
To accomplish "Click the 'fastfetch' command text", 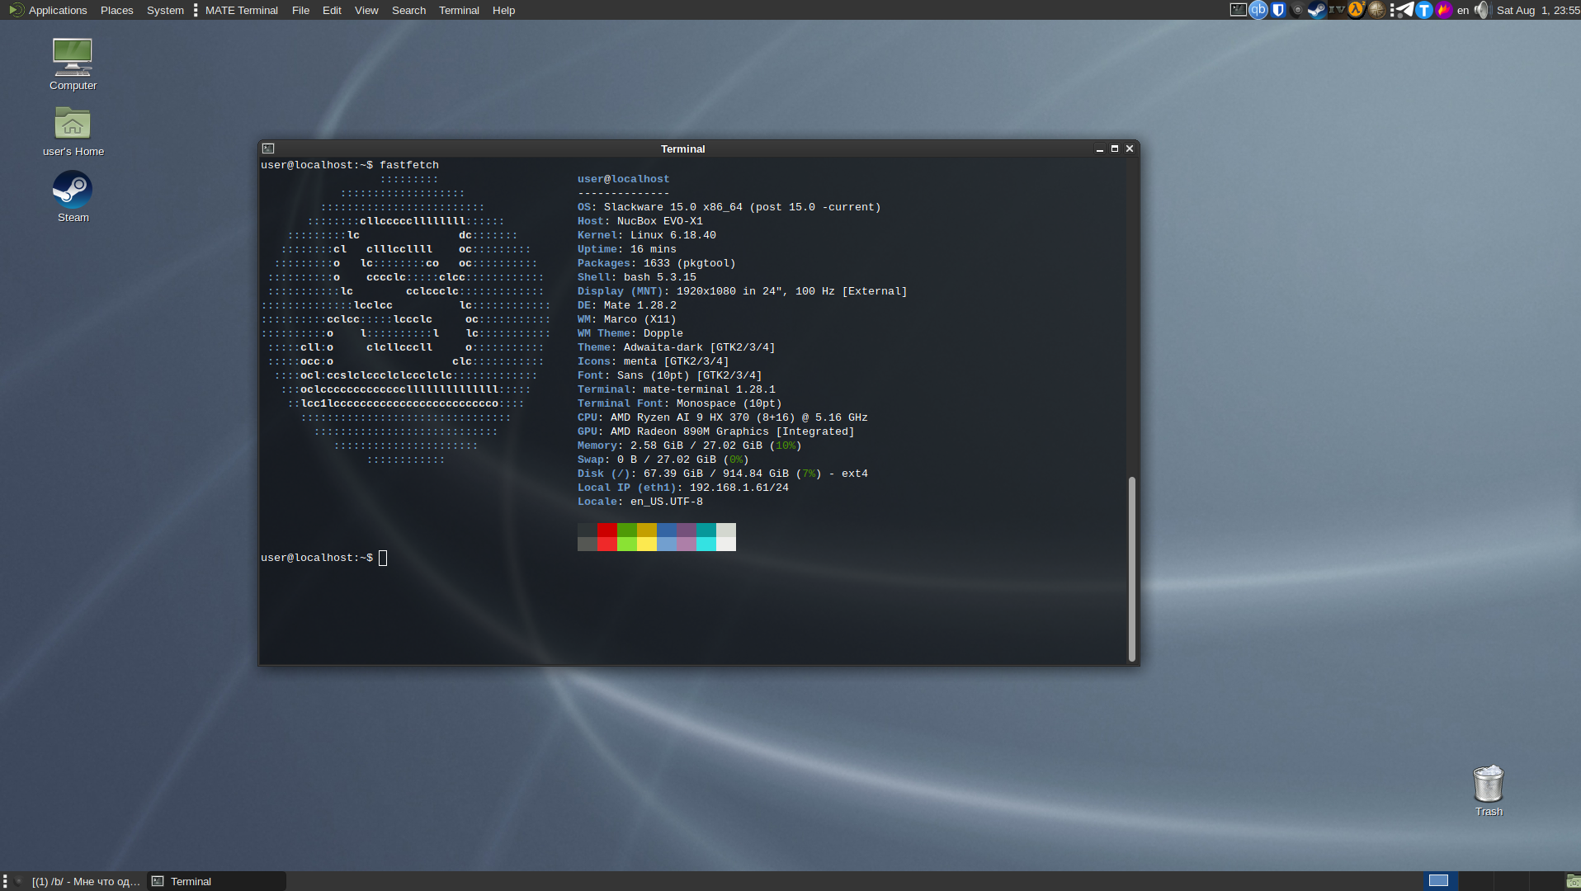I will [409, 165].
